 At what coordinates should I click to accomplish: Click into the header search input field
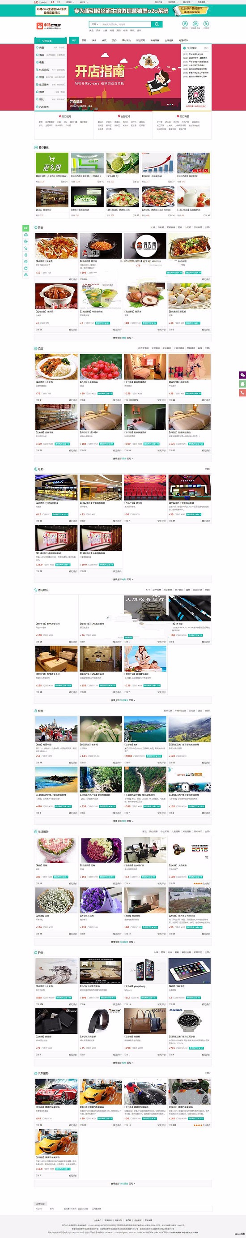coord(125,24)
